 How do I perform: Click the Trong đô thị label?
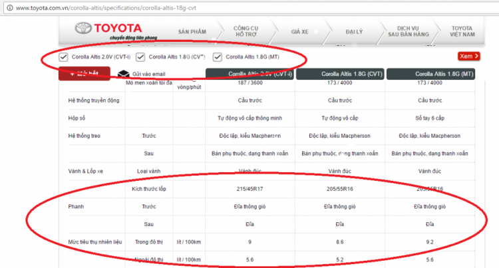point(148,242)
